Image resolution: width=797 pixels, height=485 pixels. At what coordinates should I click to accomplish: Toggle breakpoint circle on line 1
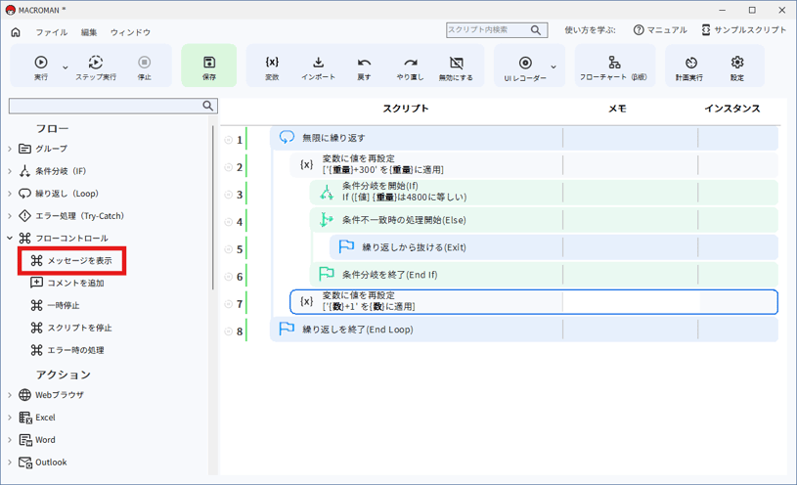click(x=228, y=140)
